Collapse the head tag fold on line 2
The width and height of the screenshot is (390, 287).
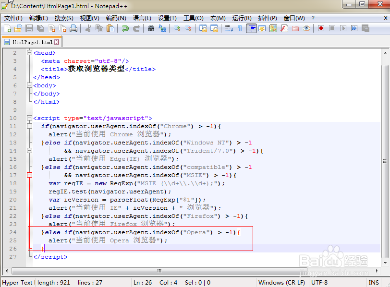click(29, 53)
